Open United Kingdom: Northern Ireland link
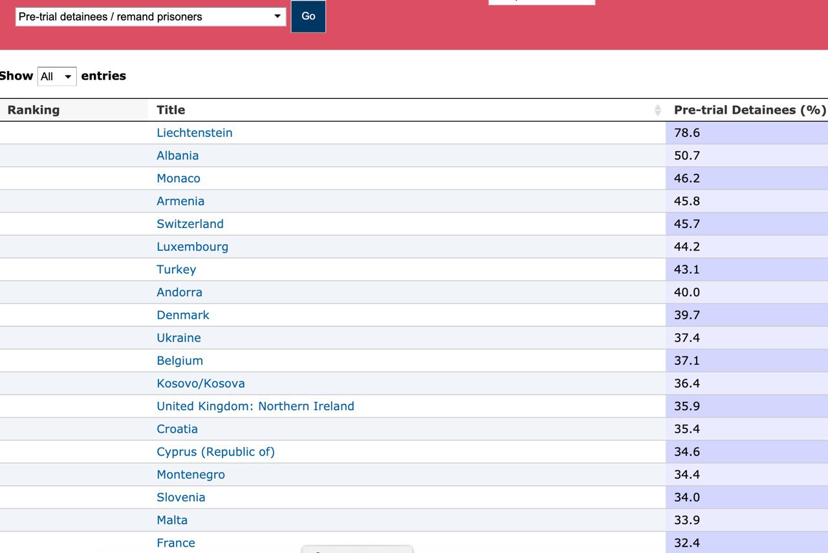This screenshot has width=828, height=553. coord(255,406)
